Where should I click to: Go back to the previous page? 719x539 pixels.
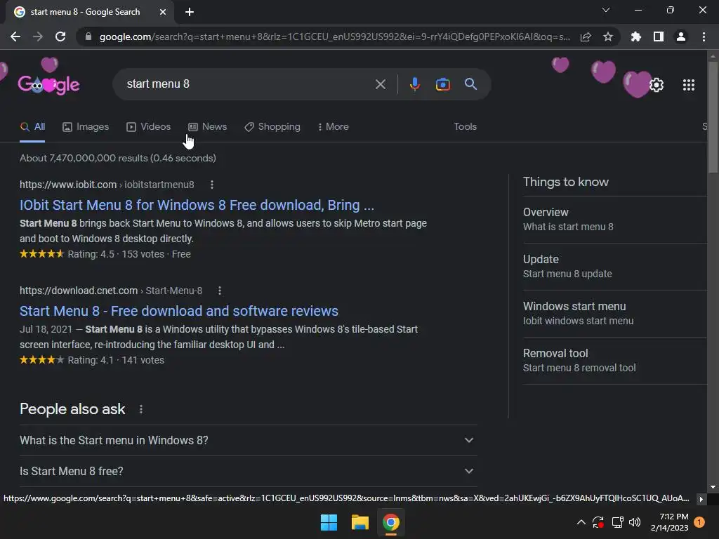[x=15, y=36]
